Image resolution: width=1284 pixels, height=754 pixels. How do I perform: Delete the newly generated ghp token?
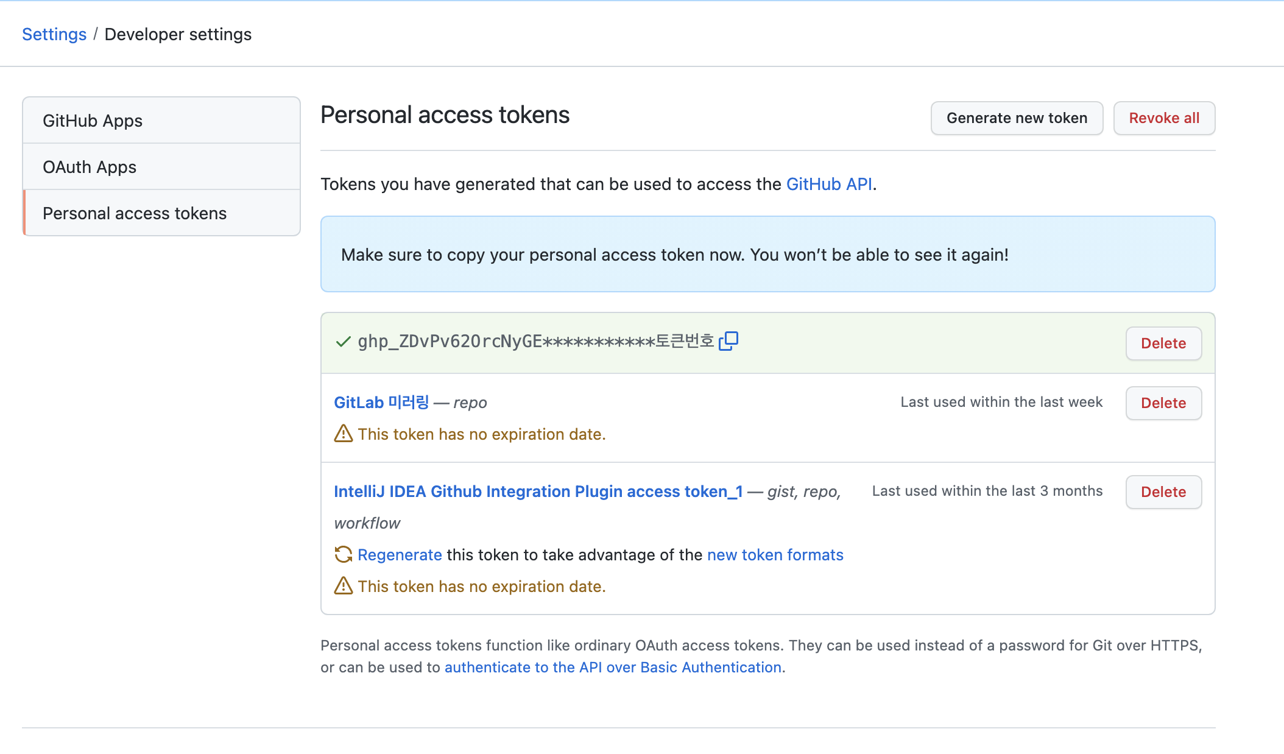click(1163, 344)
